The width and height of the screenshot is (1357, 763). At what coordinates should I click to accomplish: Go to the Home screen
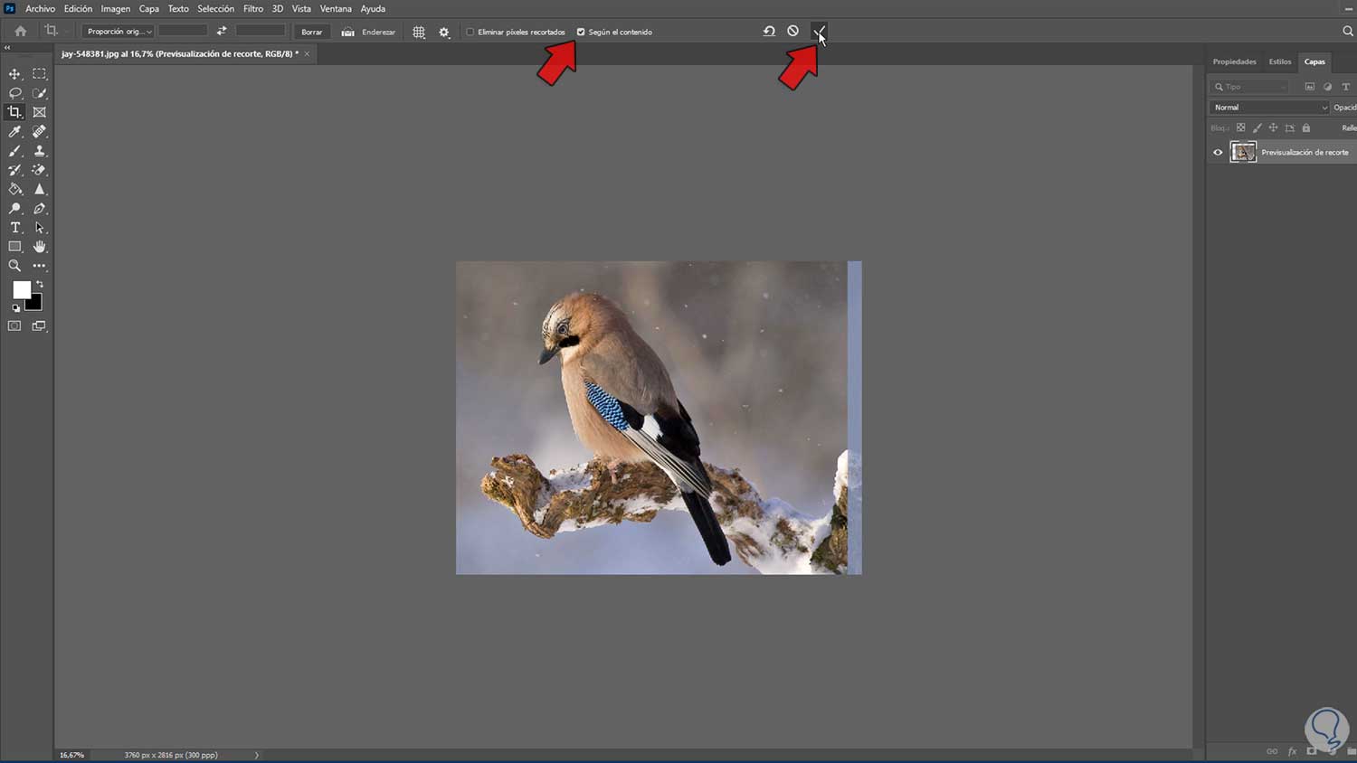(20, 32)
